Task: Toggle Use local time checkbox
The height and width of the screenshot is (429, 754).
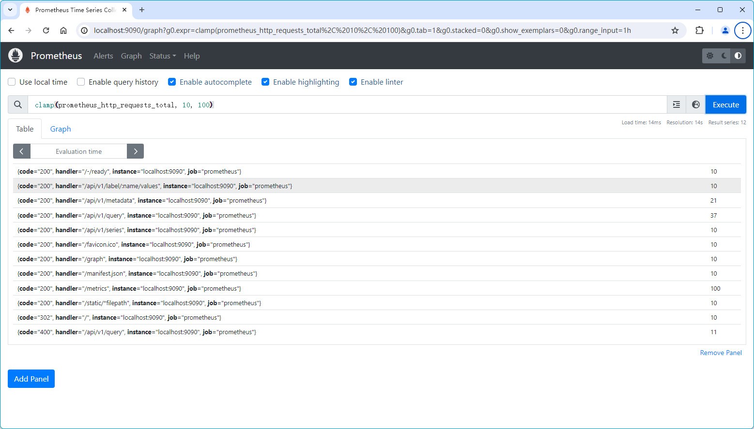Action: pos(12,82)
